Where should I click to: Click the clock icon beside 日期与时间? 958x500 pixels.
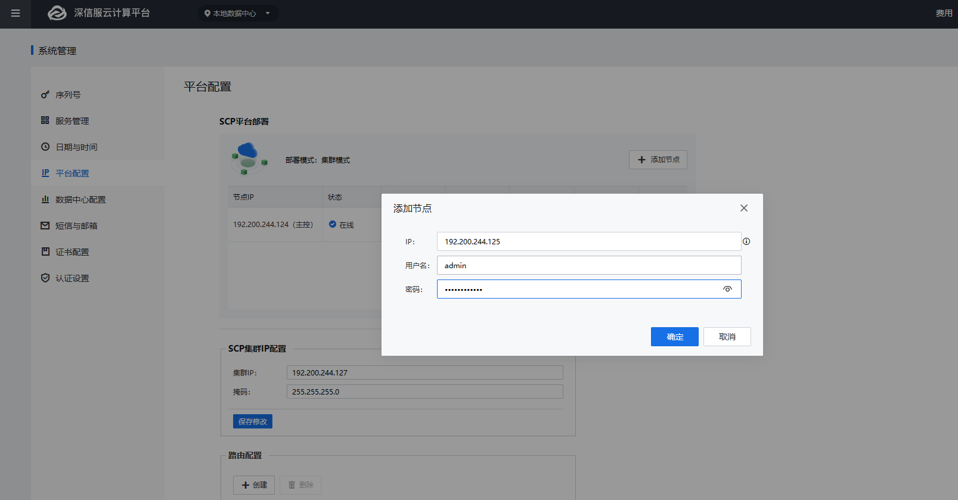[x=45, y=147]
